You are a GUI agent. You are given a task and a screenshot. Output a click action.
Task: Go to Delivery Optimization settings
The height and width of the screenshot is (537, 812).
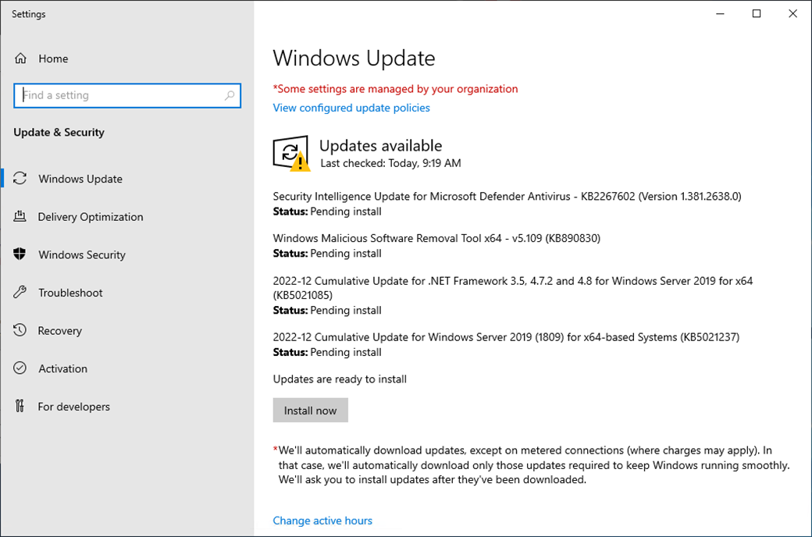(91, 217)
